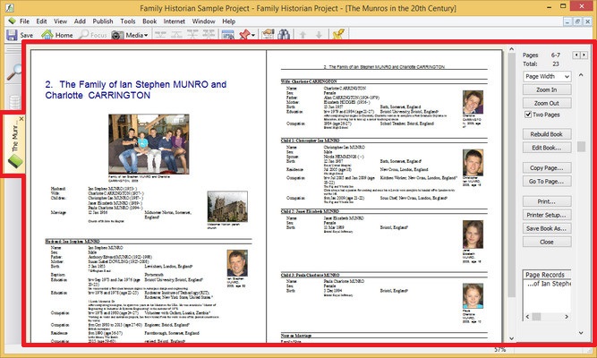Click the Rebuild Book button

(546, 135)
